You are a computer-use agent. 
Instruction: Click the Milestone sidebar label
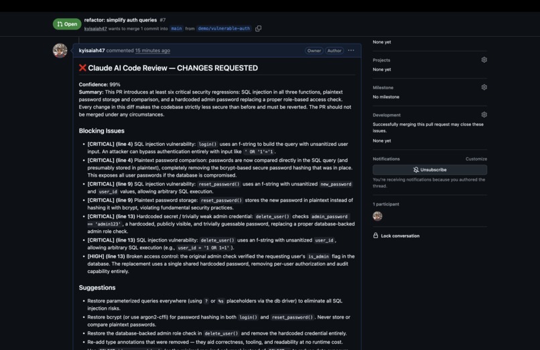pos(383,88)
